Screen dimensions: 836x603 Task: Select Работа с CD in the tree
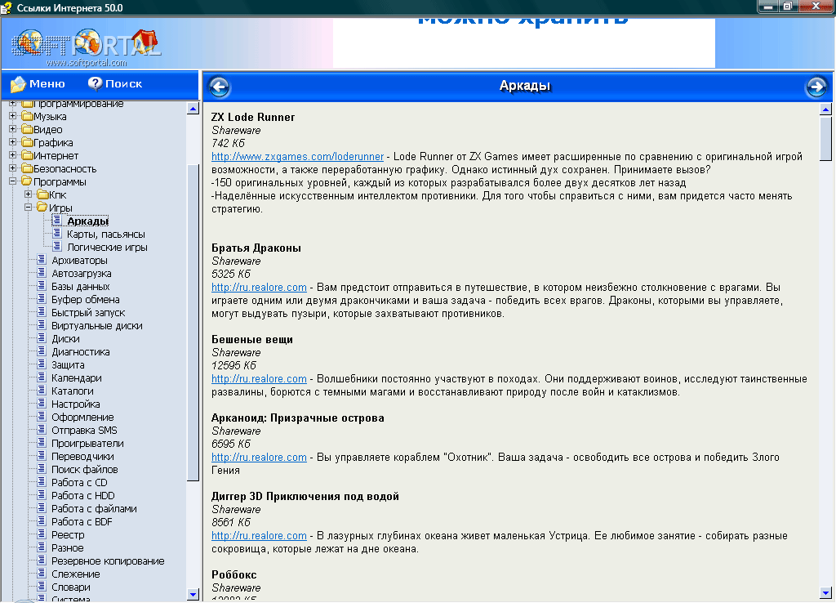tap(79, 482)
